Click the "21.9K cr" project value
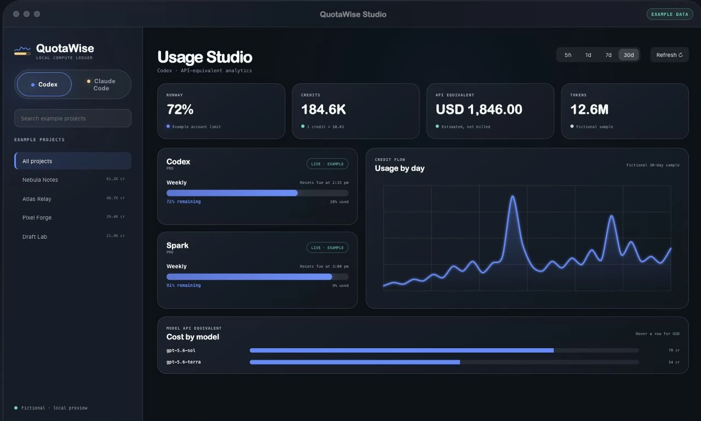Screen dimensions: 701x421 tap(116, 236)
